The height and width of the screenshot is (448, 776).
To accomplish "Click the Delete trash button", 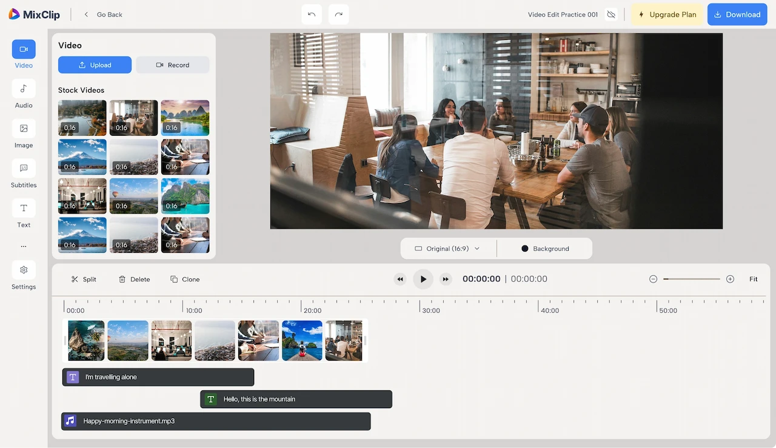I will click(x=134, y=279).
